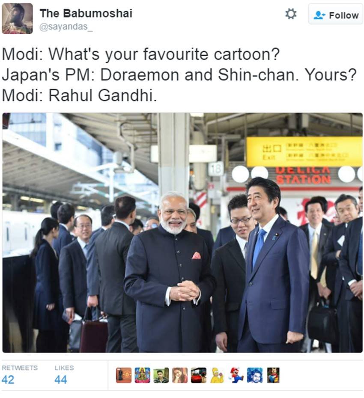View the 42 retweets list
This screenshot has width=364, height=398.
click(8, 380)
